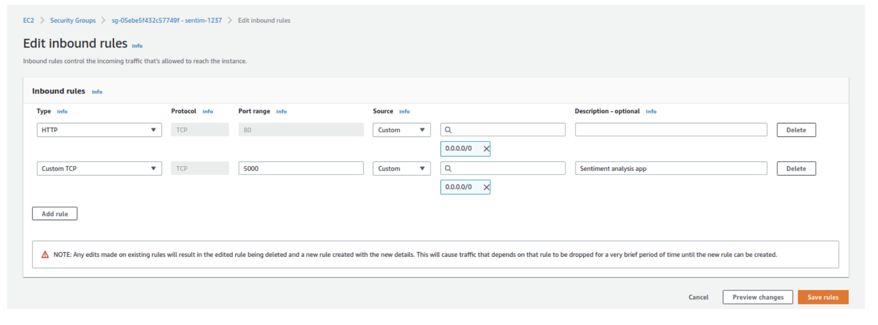The width and height of the screenshot is (878, 325).
Task: Delete the HTTP inbound rule
Action: tap(796, 130)
